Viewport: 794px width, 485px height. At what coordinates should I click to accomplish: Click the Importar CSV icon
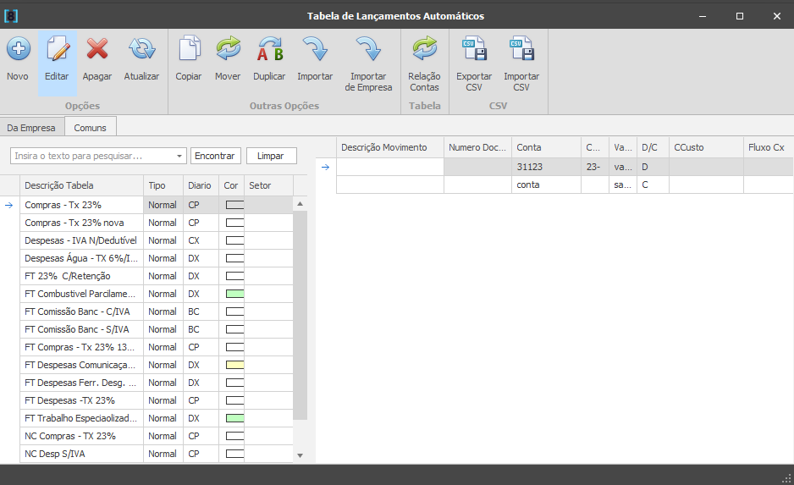pos(521,48)
